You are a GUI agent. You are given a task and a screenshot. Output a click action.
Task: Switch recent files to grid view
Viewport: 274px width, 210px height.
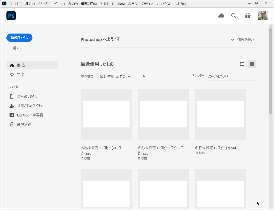252,64
